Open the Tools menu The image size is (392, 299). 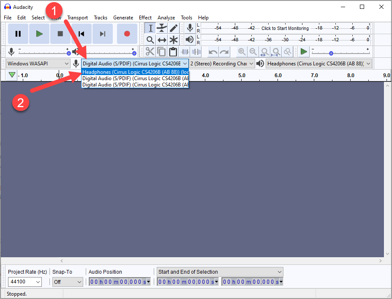[187, 18]
